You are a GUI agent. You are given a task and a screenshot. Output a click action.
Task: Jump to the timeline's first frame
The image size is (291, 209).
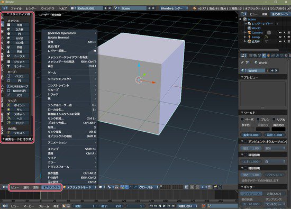(151, 206)
